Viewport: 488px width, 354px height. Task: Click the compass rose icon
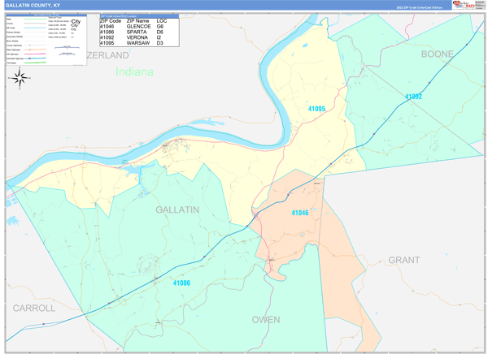pyautogui.click(x=20, y=77)
